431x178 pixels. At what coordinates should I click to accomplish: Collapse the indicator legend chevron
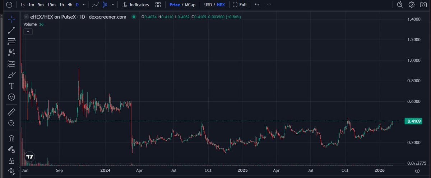[28, 32]
